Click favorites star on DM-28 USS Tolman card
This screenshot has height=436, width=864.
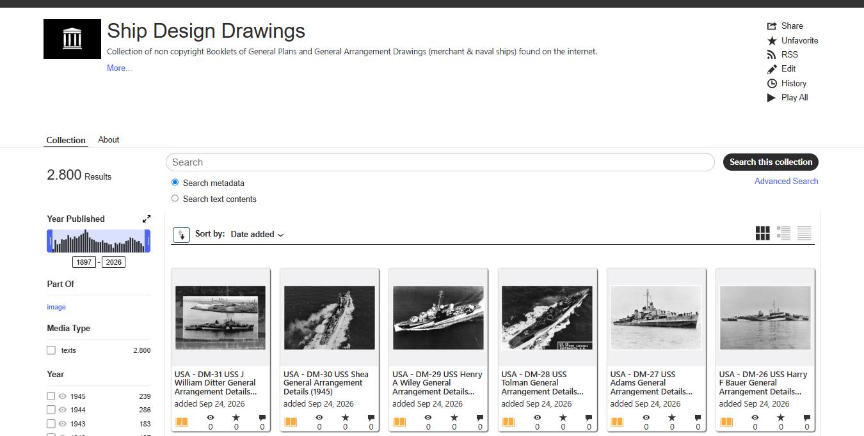click(x=563, y=417)
